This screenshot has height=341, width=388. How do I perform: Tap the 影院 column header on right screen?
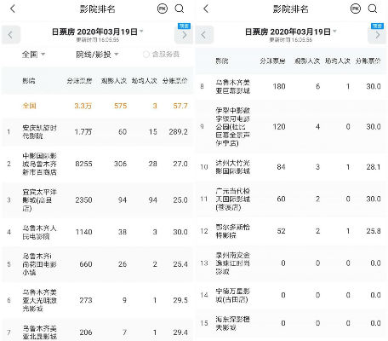click(x=222, y=61)
